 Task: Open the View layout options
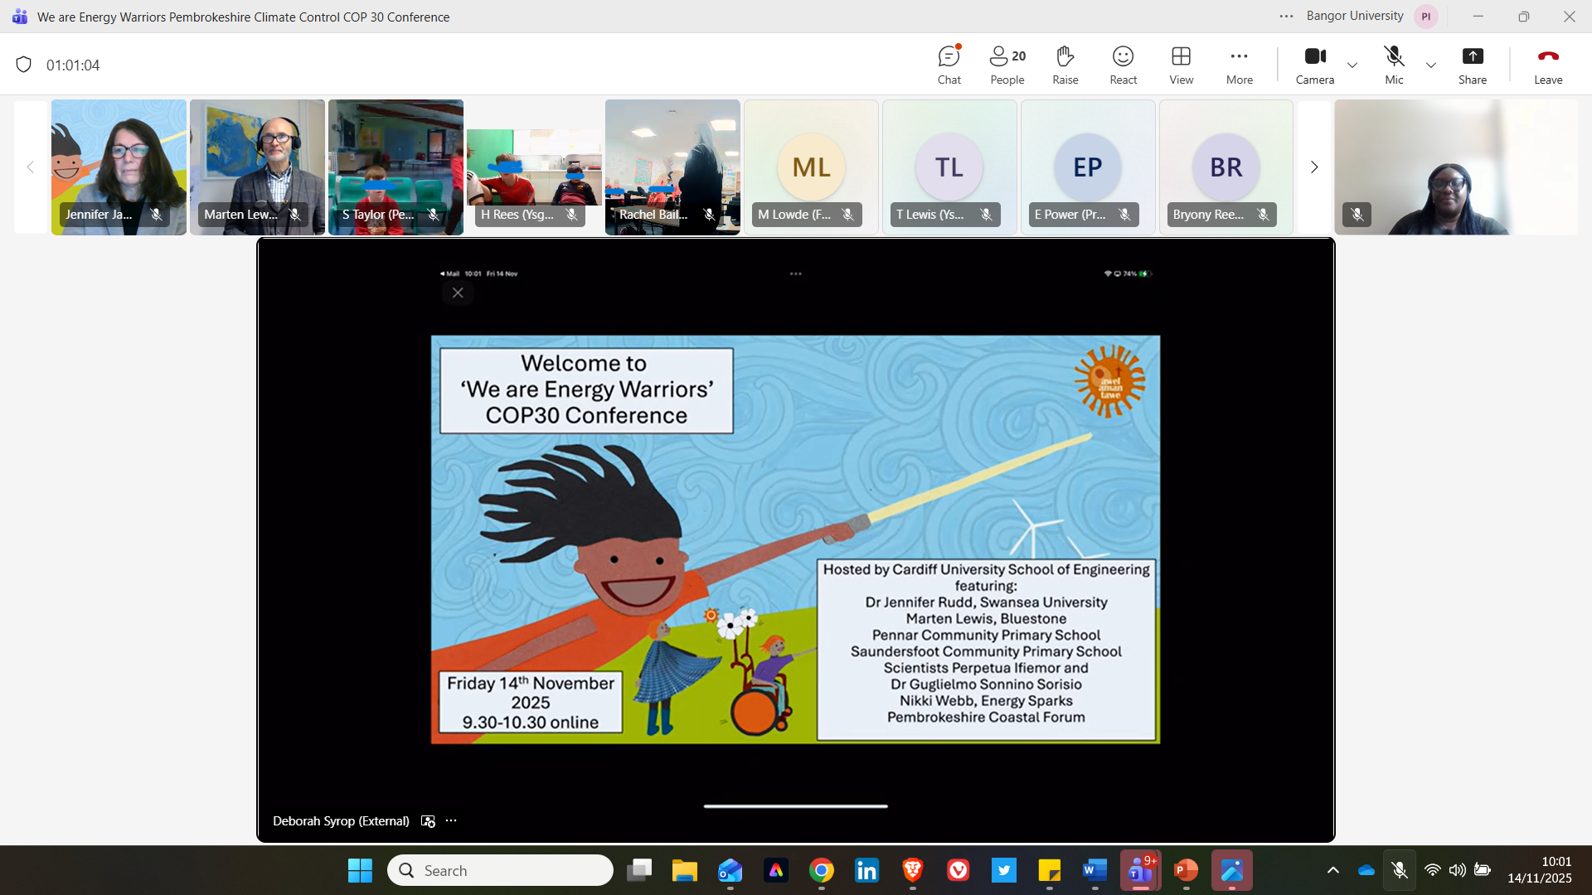coord(1182,65)
